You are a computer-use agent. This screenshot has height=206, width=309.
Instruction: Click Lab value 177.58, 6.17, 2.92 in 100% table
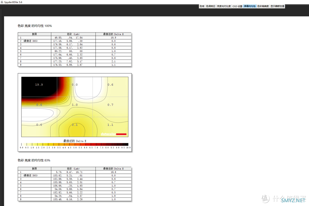68,48
